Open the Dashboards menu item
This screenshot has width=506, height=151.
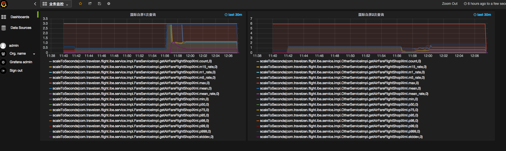point(20,17)
